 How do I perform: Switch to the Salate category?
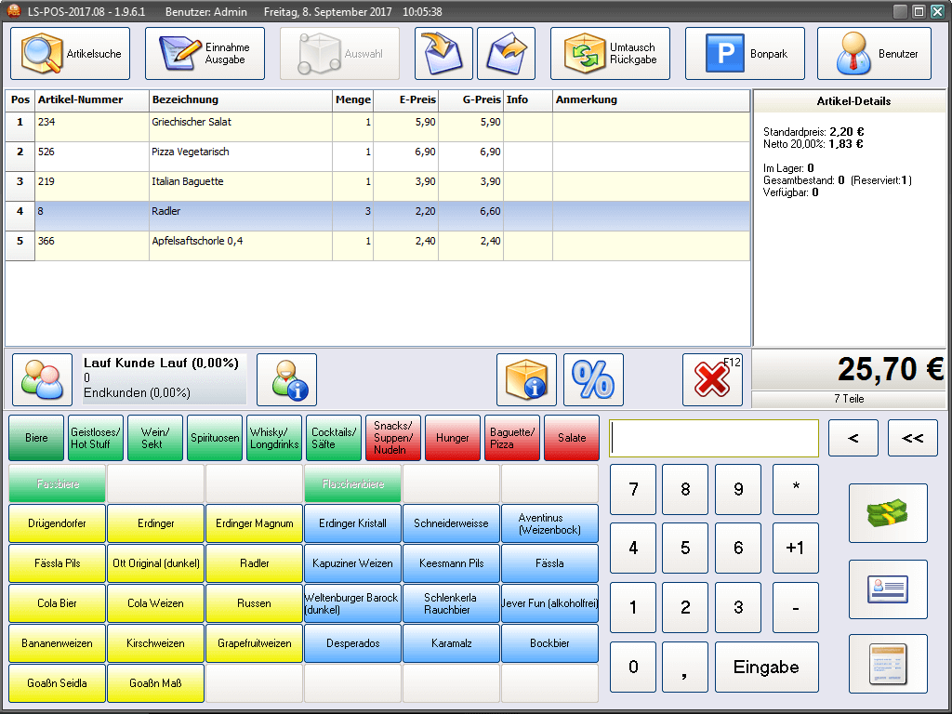(x=571, y=437)
